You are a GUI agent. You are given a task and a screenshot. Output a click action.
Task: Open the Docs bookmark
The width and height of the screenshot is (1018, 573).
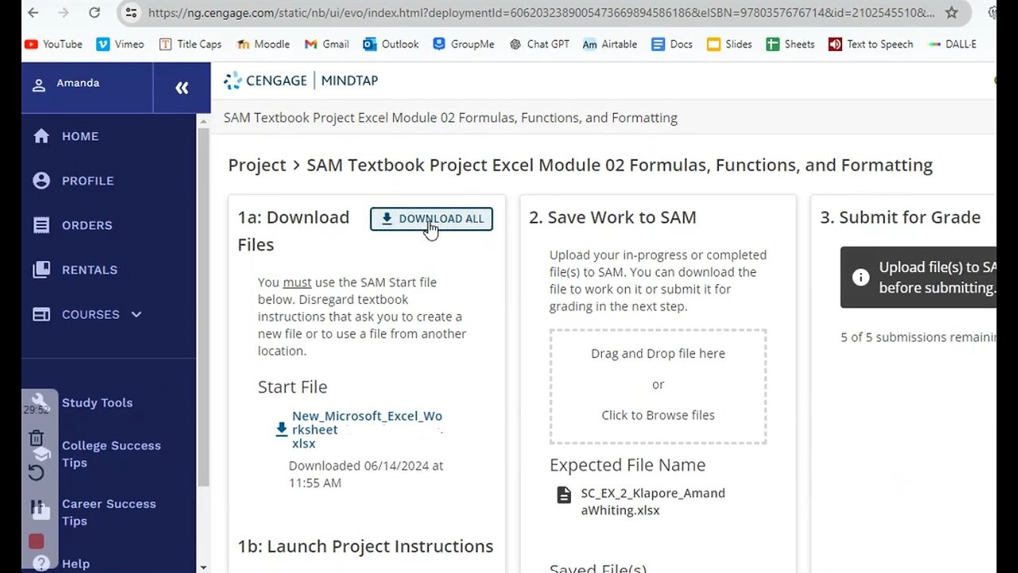pos(672,44)
